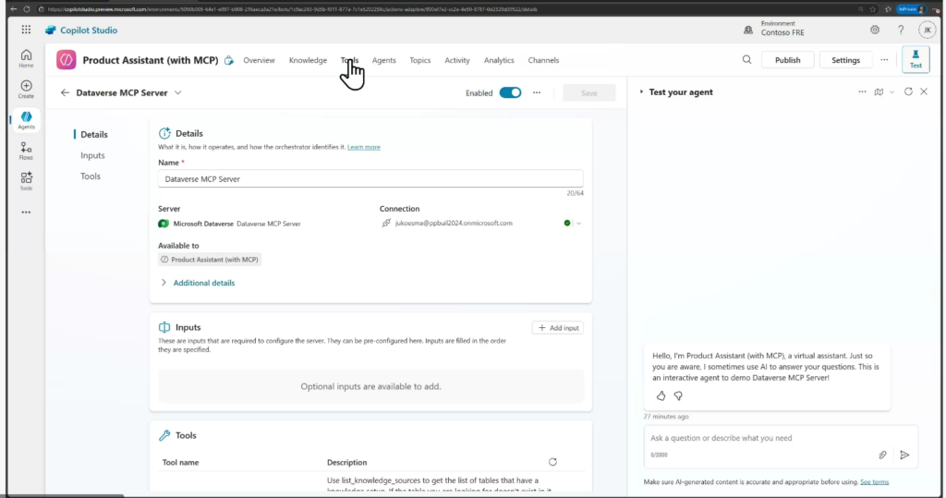The height and width of the screenshot is (498, 946).
Task: Collapse the Test your agent header arrow
Action: pyautogui.click(x=641, y=91)
